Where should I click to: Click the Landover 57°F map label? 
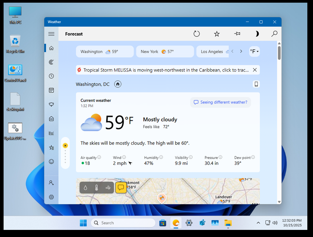tap(224, 199)
